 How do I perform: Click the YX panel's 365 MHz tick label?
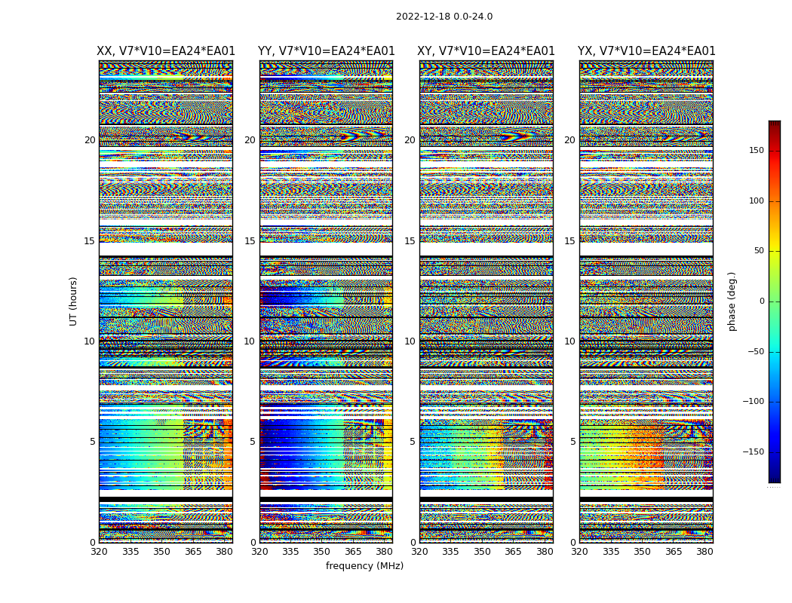[674, 552]
